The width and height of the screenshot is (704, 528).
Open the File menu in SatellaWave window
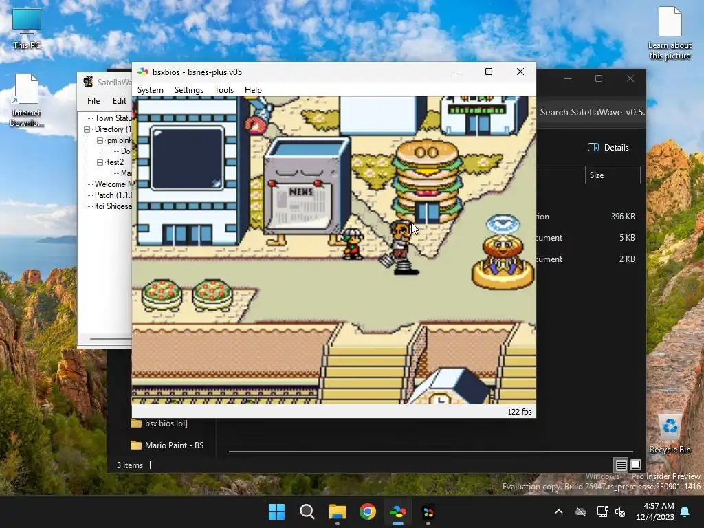pyautogui.click(x=93, y=101)
